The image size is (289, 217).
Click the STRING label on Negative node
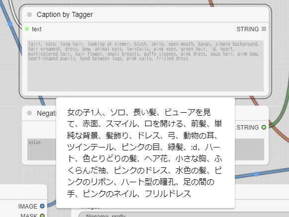point(247,128)
